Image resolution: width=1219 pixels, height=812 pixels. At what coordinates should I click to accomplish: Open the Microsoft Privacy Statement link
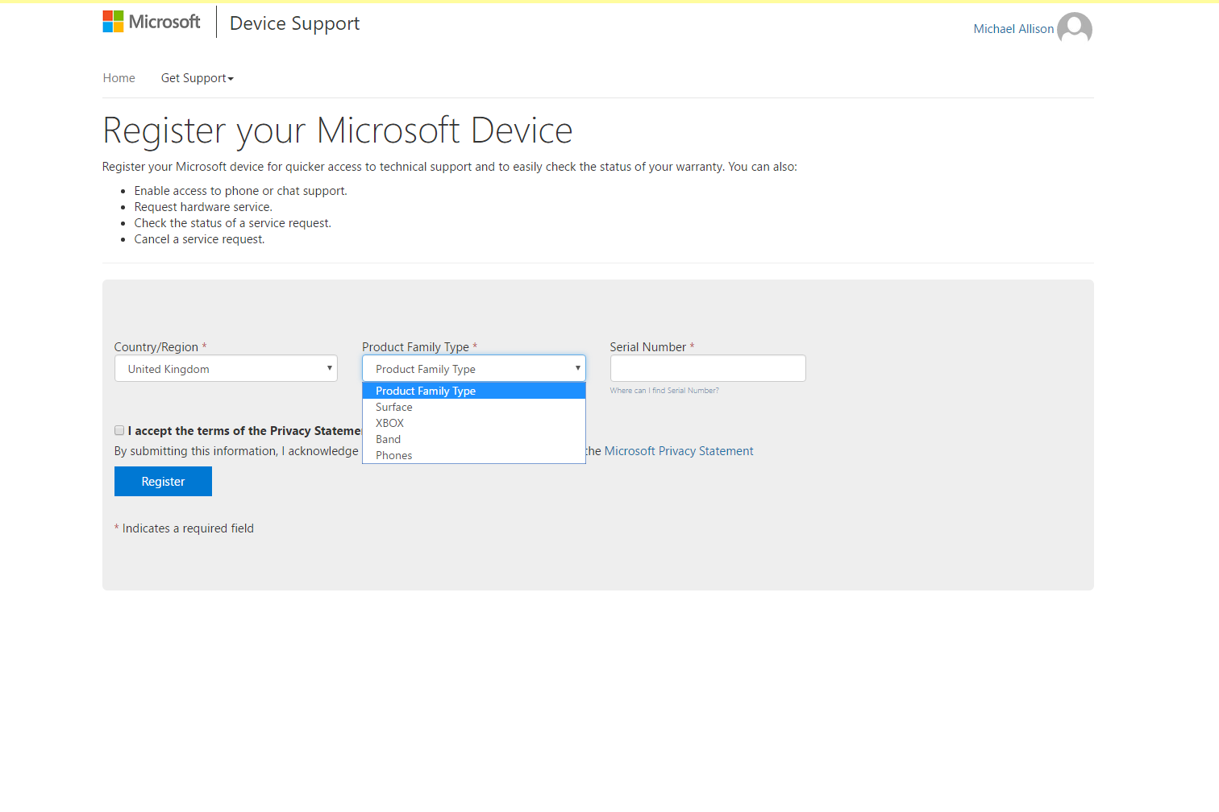pos(679,451)
